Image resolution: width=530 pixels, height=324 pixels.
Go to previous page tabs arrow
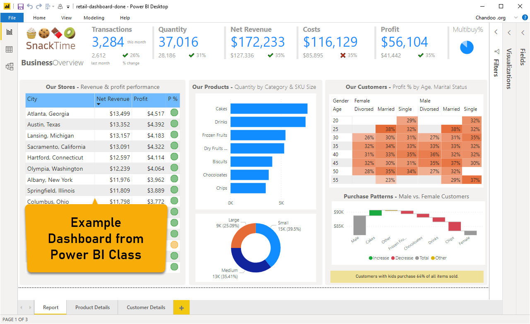(x=22, y=307)
